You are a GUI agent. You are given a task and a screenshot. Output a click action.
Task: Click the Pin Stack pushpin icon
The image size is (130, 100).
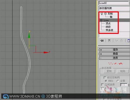(102, 40)
